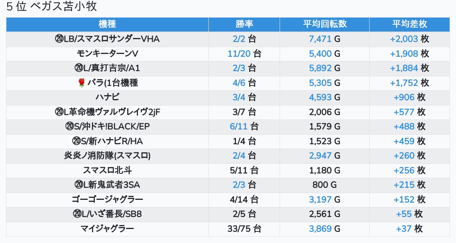
Task: Click the モンキーターンV machine name
Action: pos(107,54)
